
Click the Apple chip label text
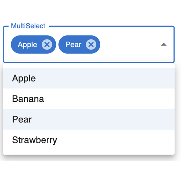coord(28,45)
